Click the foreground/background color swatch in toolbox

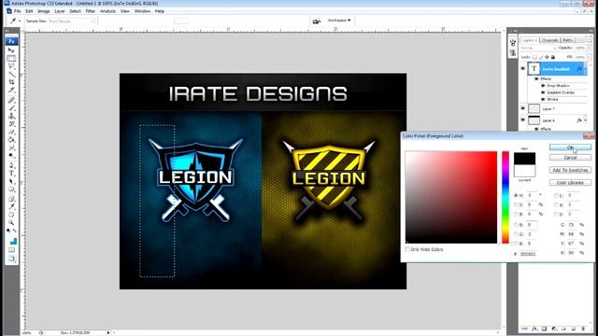point(12,241)
